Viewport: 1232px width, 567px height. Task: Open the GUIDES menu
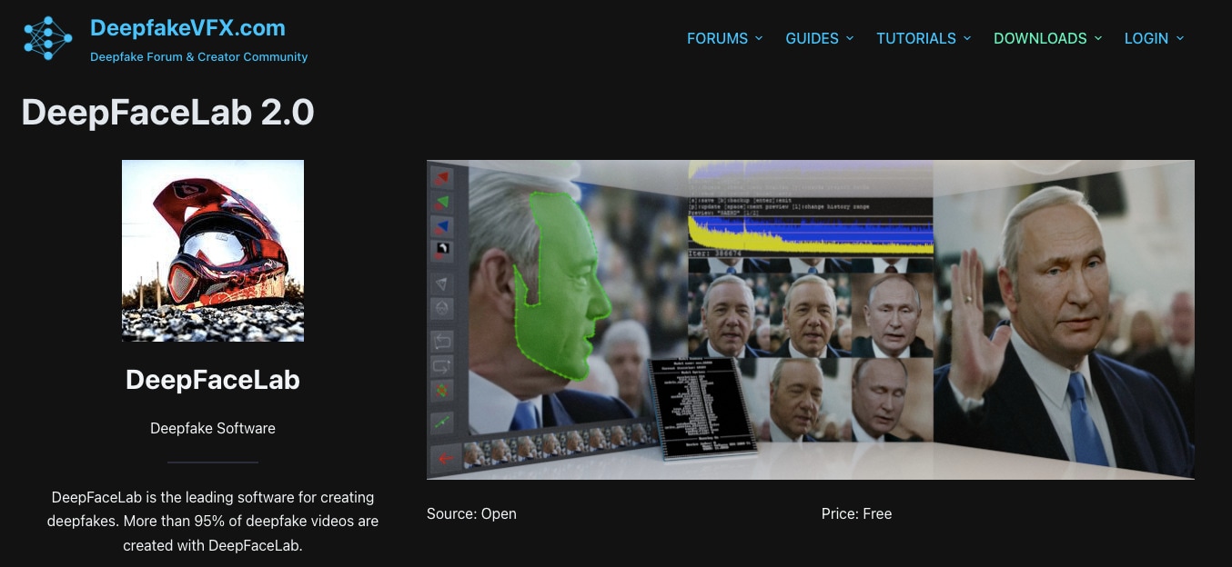pos(812,38)
